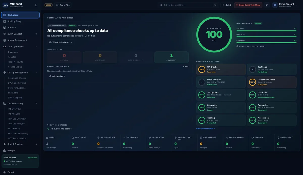Open Test Logs scorecard icon
The height and width of the screenshot is (175, 303).
[x=252, y=69]
